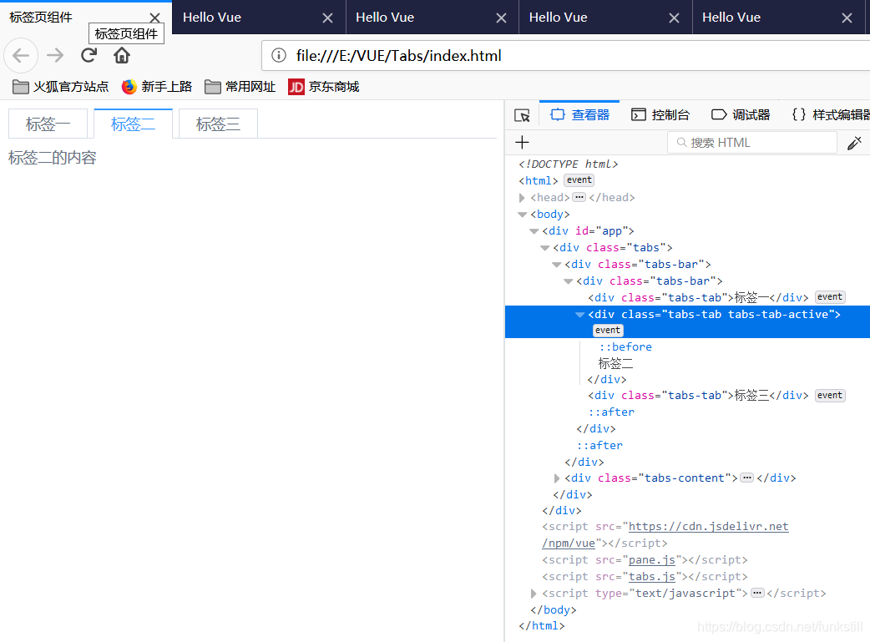This screenshot has width=870, height=642.
Task: Click event badge under active tabs-tab node
Action: coord(608,330)
